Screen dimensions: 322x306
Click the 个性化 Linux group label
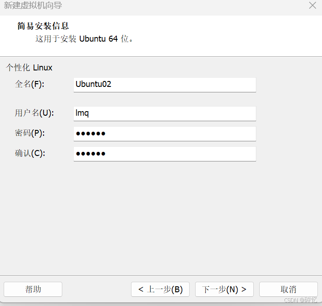29,68
